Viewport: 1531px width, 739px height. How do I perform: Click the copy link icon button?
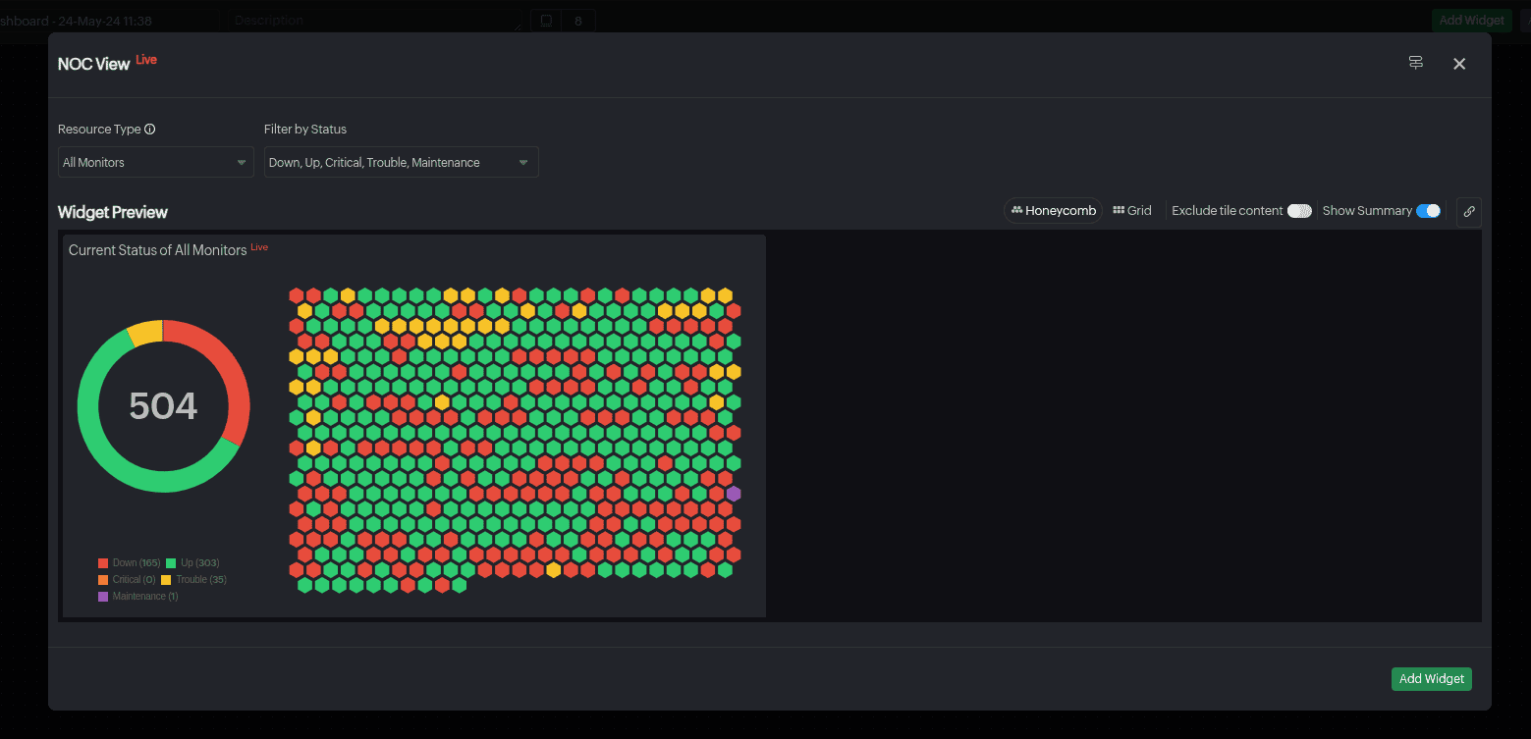pos(1468,211)
